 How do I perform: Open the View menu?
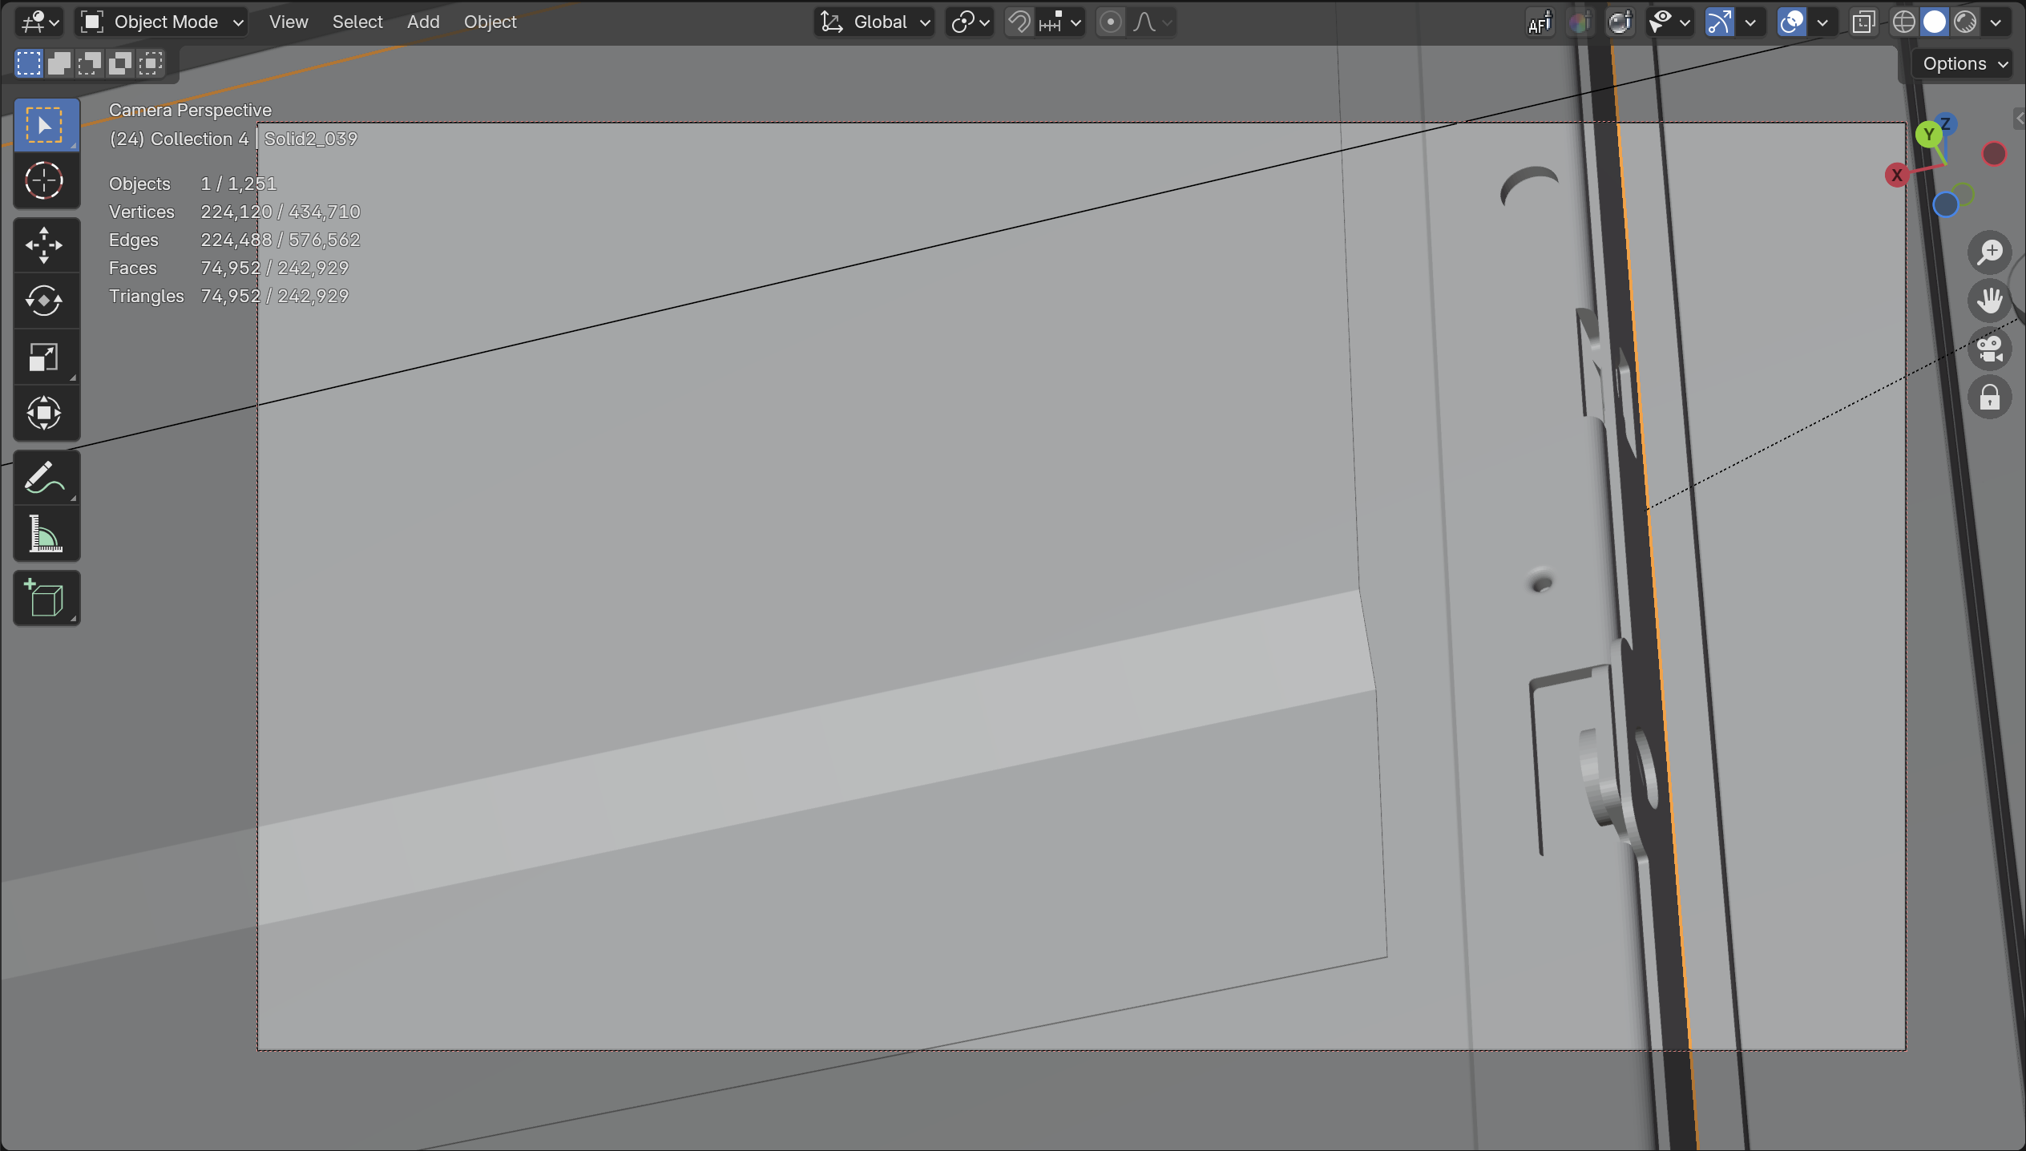pyautogui.click(x=289, y=22)
